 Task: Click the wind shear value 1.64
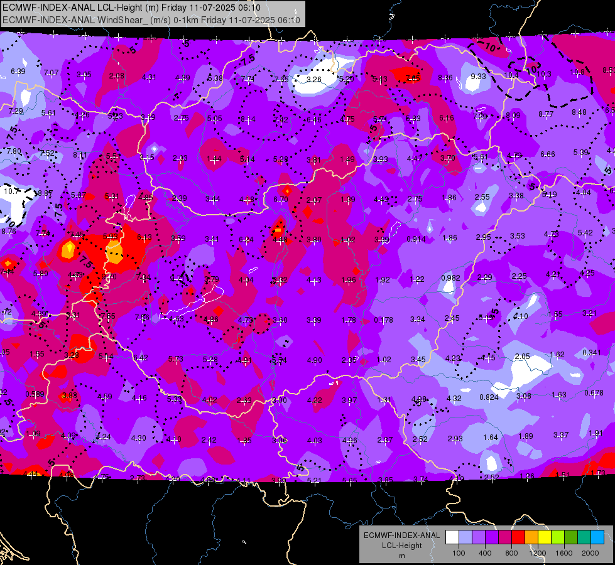(x=490, y=438)
